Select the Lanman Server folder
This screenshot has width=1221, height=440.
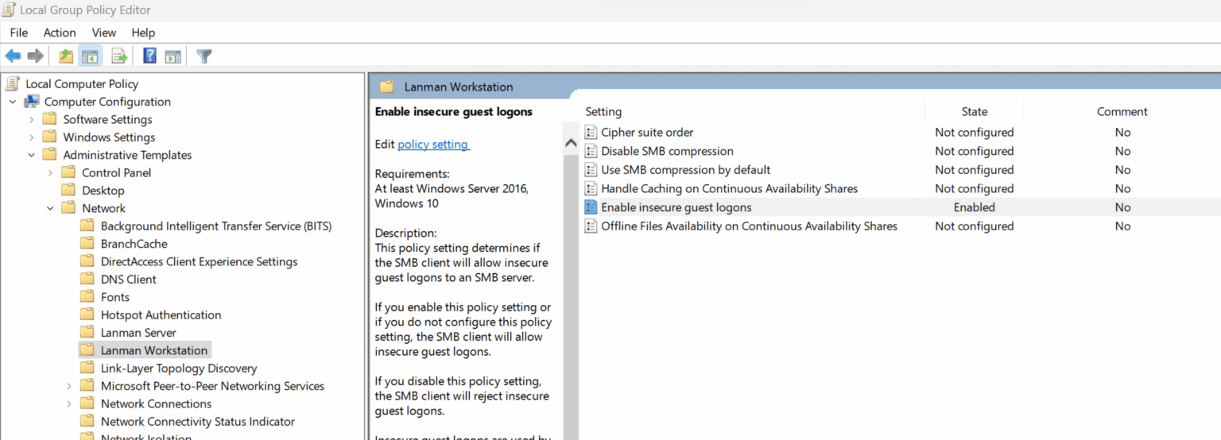point(138,333)
